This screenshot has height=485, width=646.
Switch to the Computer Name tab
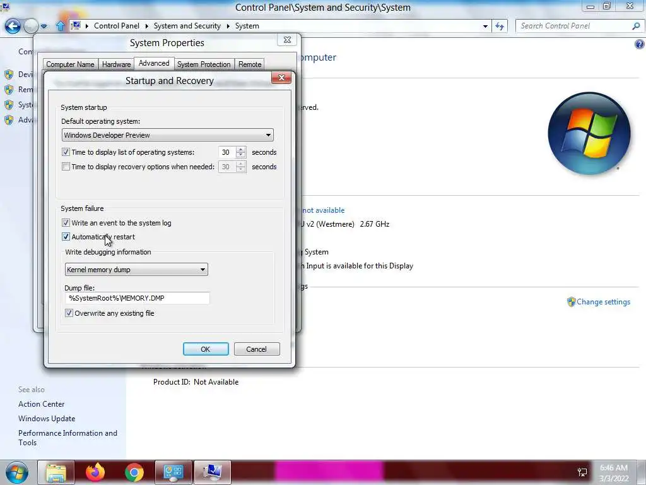(x=70, y=64)
